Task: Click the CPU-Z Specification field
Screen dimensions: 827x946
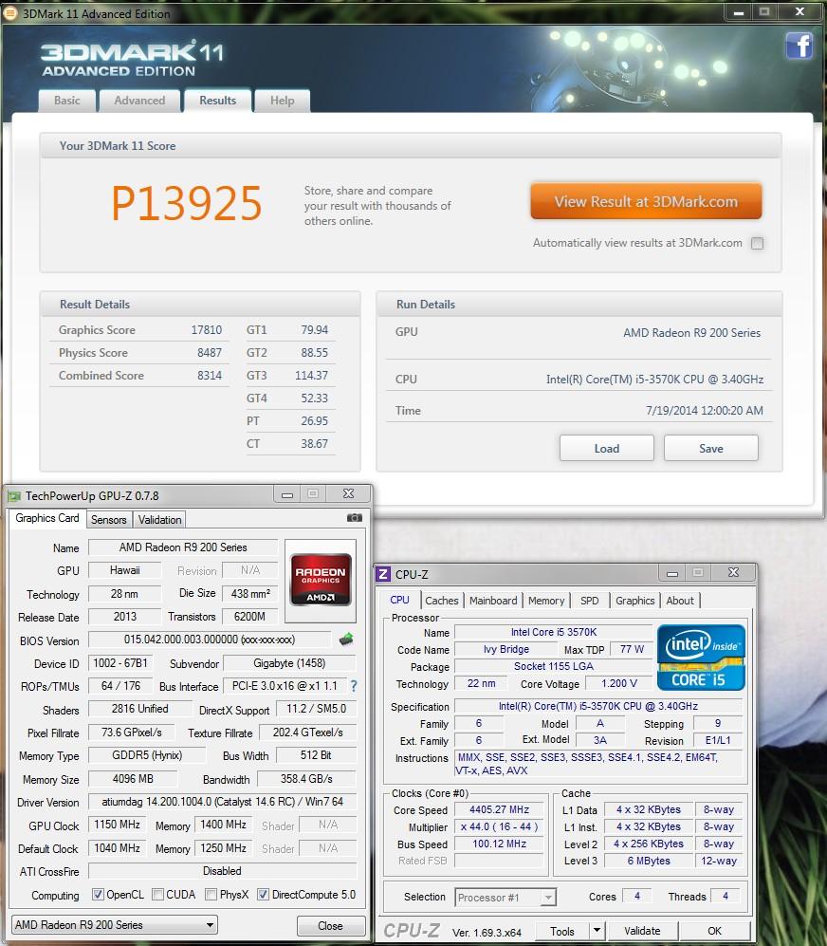Action: tap(597, 706)
